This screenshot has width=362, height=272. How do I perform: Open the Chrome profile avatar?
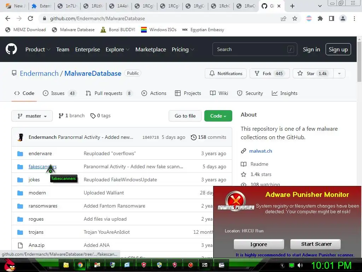pyautogui.click(x=343, y=18)
